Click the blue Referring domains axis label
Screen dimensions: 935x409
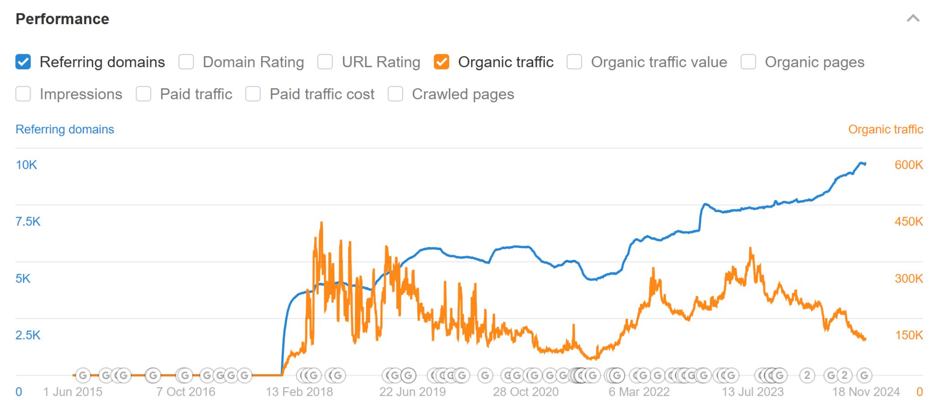tap(64, 129)
